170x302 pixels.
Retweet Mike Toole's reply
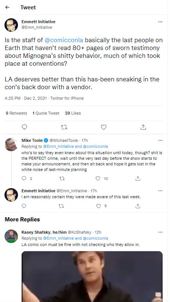[62, 178]
